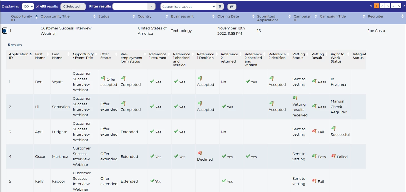406x192 pixels.
Task: Click Kelly Kapoor's Reference 2 returned checkmark
Action: [x=224, y=181]
